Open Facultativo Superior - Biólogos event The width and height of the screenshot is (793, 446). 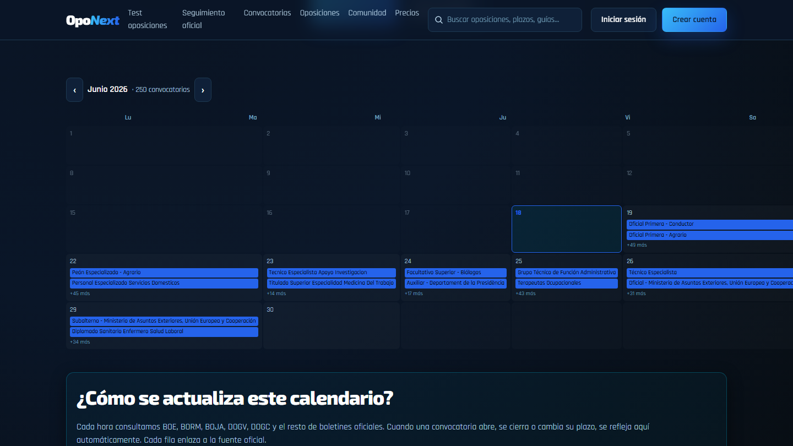click(455, 273)
